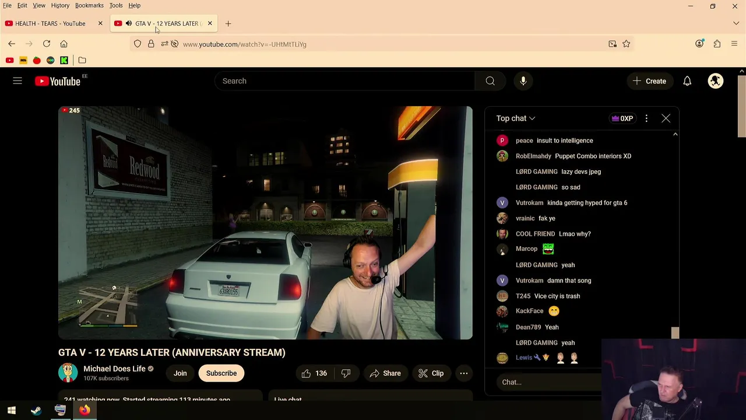The image size is (746, 420).
Task: Open the 0XP chat points button
Action: [622, 118]
